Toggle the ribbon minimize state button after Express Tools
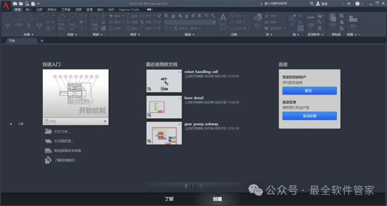387x206 pixels. click(x=149, y=10)
